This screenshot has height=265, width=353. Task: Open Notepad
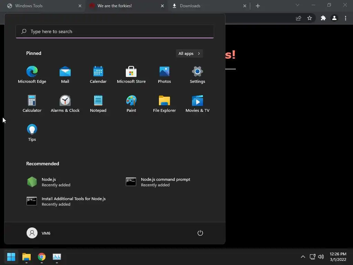[98, 104]
